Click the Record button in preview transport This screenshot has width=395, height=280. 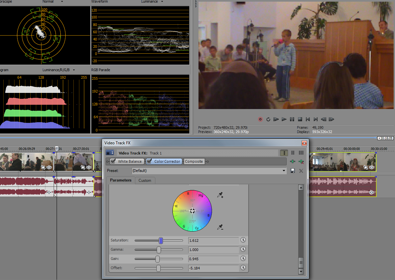tap(260, 119)
